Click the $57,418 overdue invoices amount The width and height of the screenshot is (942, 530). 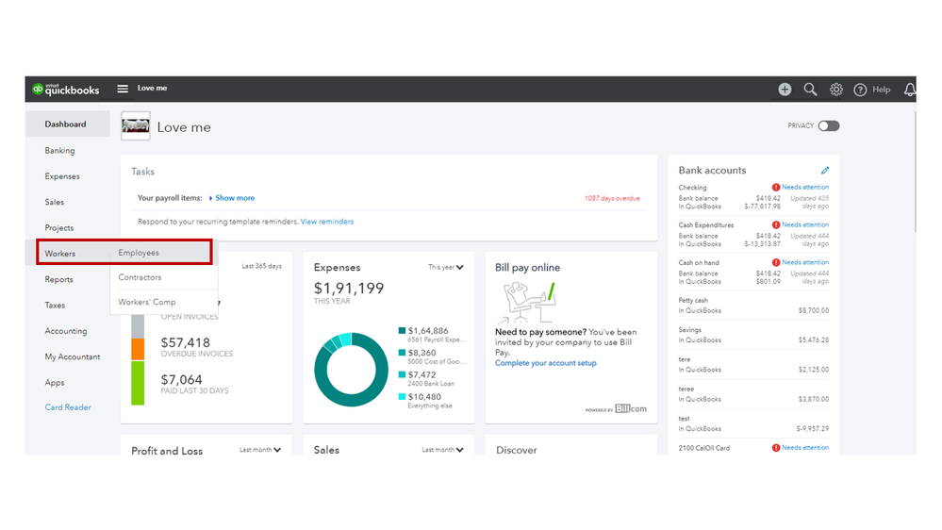click(186, 342)
